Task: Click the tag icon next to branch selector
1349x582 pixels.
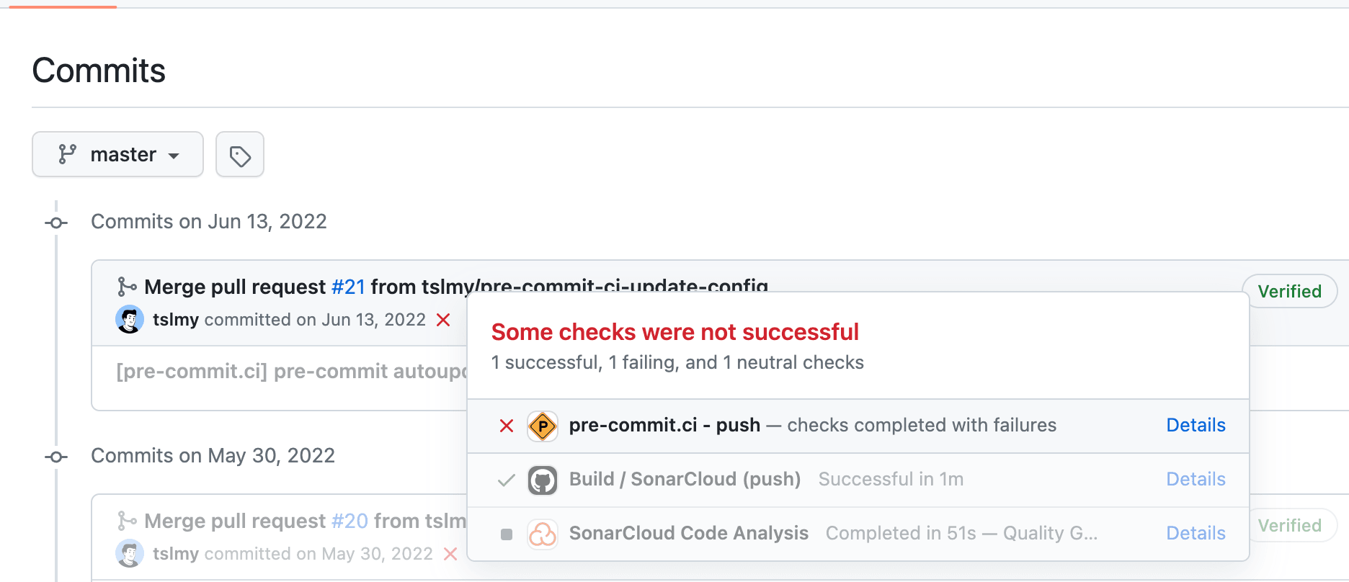Action: pyautogui.click(x=239, y=154)
